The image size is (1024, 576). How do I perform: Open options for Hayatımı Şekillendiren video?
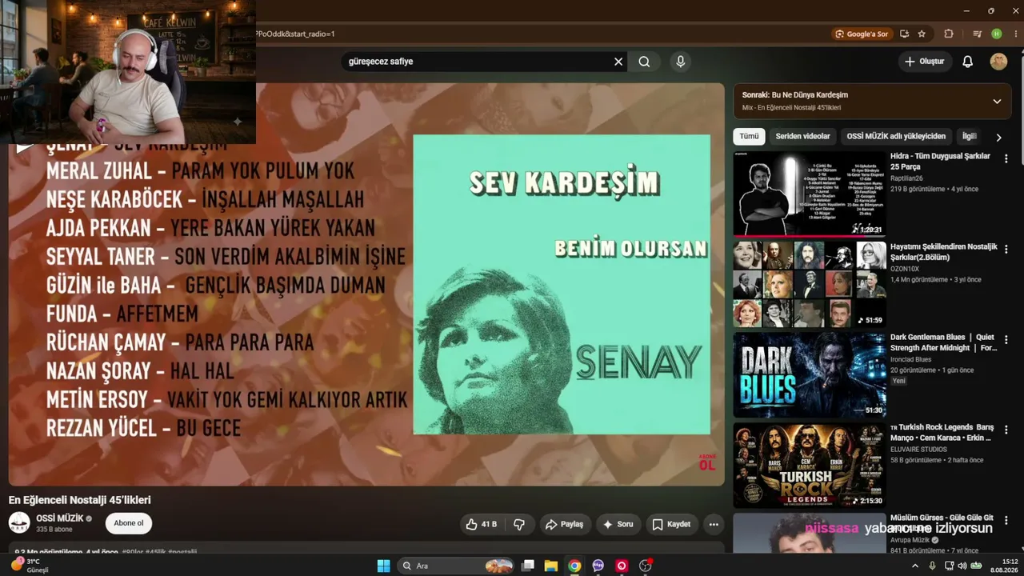pos(1006,249)
